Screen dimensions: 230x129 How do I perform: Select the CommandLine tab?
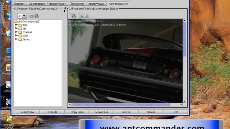point(118,4)
